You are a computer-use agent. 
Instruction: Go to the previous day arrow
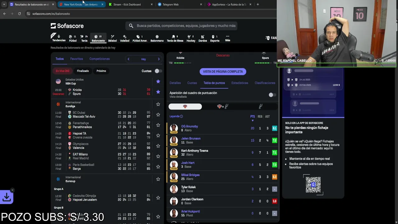[128, 59]
